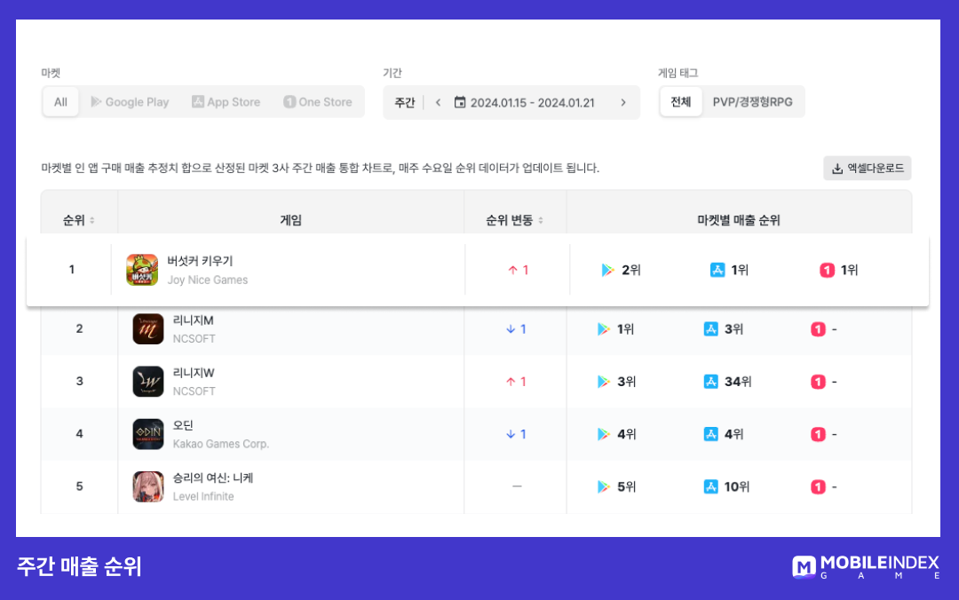Click the 게임 column header

click(290, 220)
